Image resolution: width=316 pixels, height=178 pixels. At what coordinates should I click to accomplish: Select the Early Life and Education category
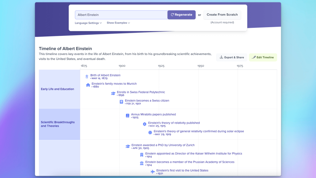pyautogui.click(x=57, y=89)
